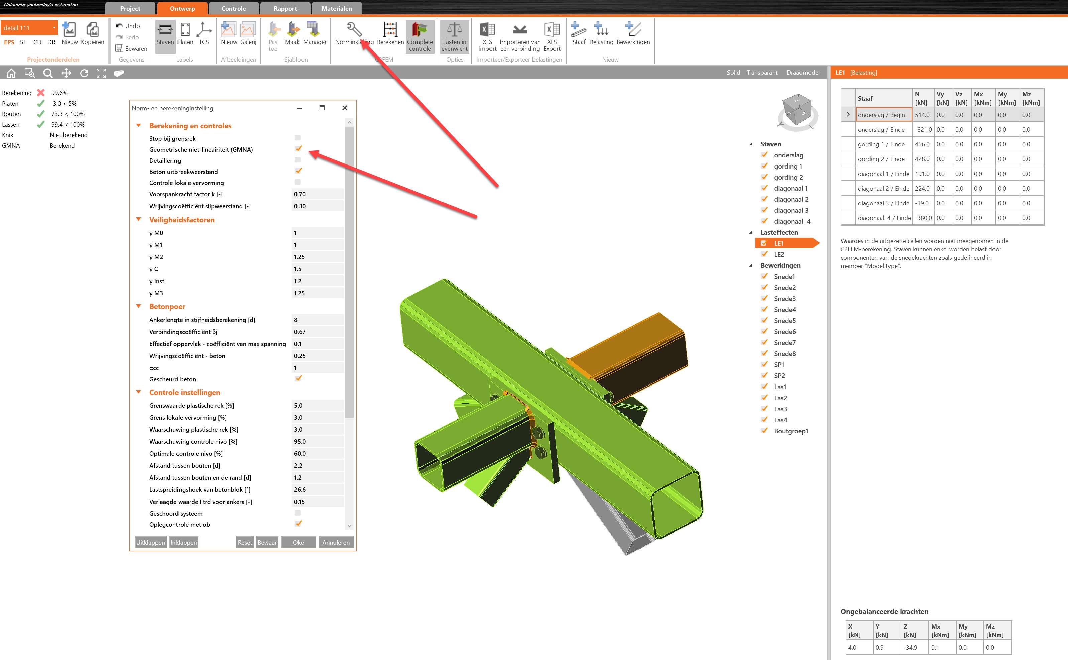The image size is (1068, 660).
Task: Click the γ M2 value field
Action: pos(317,257)
